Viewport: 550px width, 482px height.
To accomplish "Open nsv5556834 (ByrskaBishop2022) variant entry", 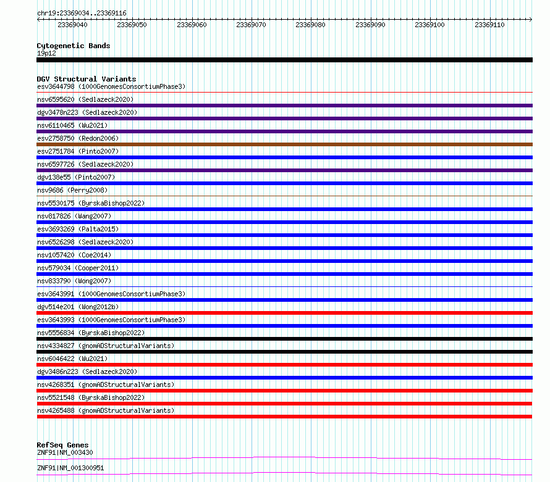I will (91, 333).
